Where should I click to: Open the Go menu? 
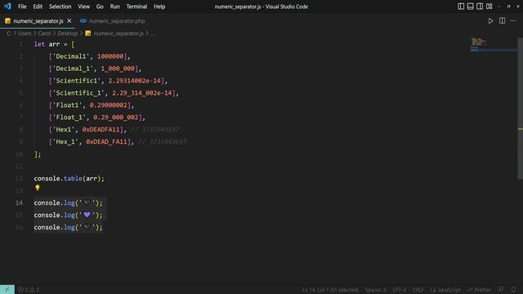[x=100, y=7]
